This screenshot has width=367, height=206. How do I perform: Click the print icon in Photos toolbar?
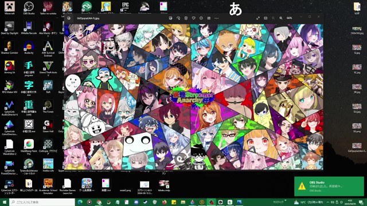point(209,18)
